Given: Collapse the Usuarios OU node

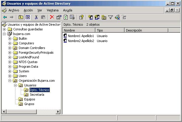Looking at the screenshot, I should [15, 86].
